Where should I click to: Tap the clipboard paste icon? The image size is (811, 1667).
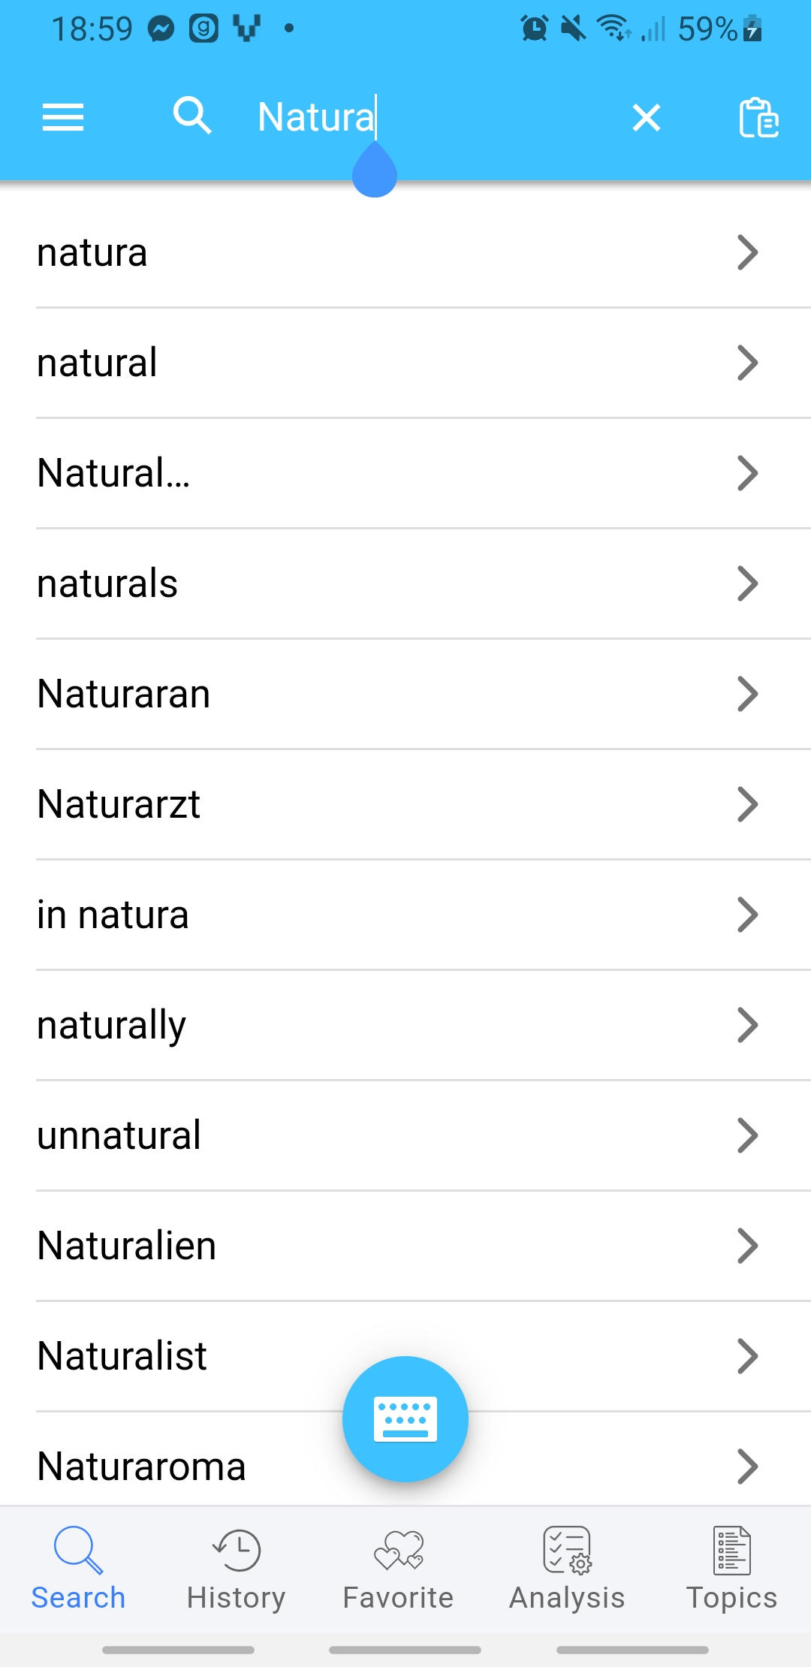click(758, 118)
